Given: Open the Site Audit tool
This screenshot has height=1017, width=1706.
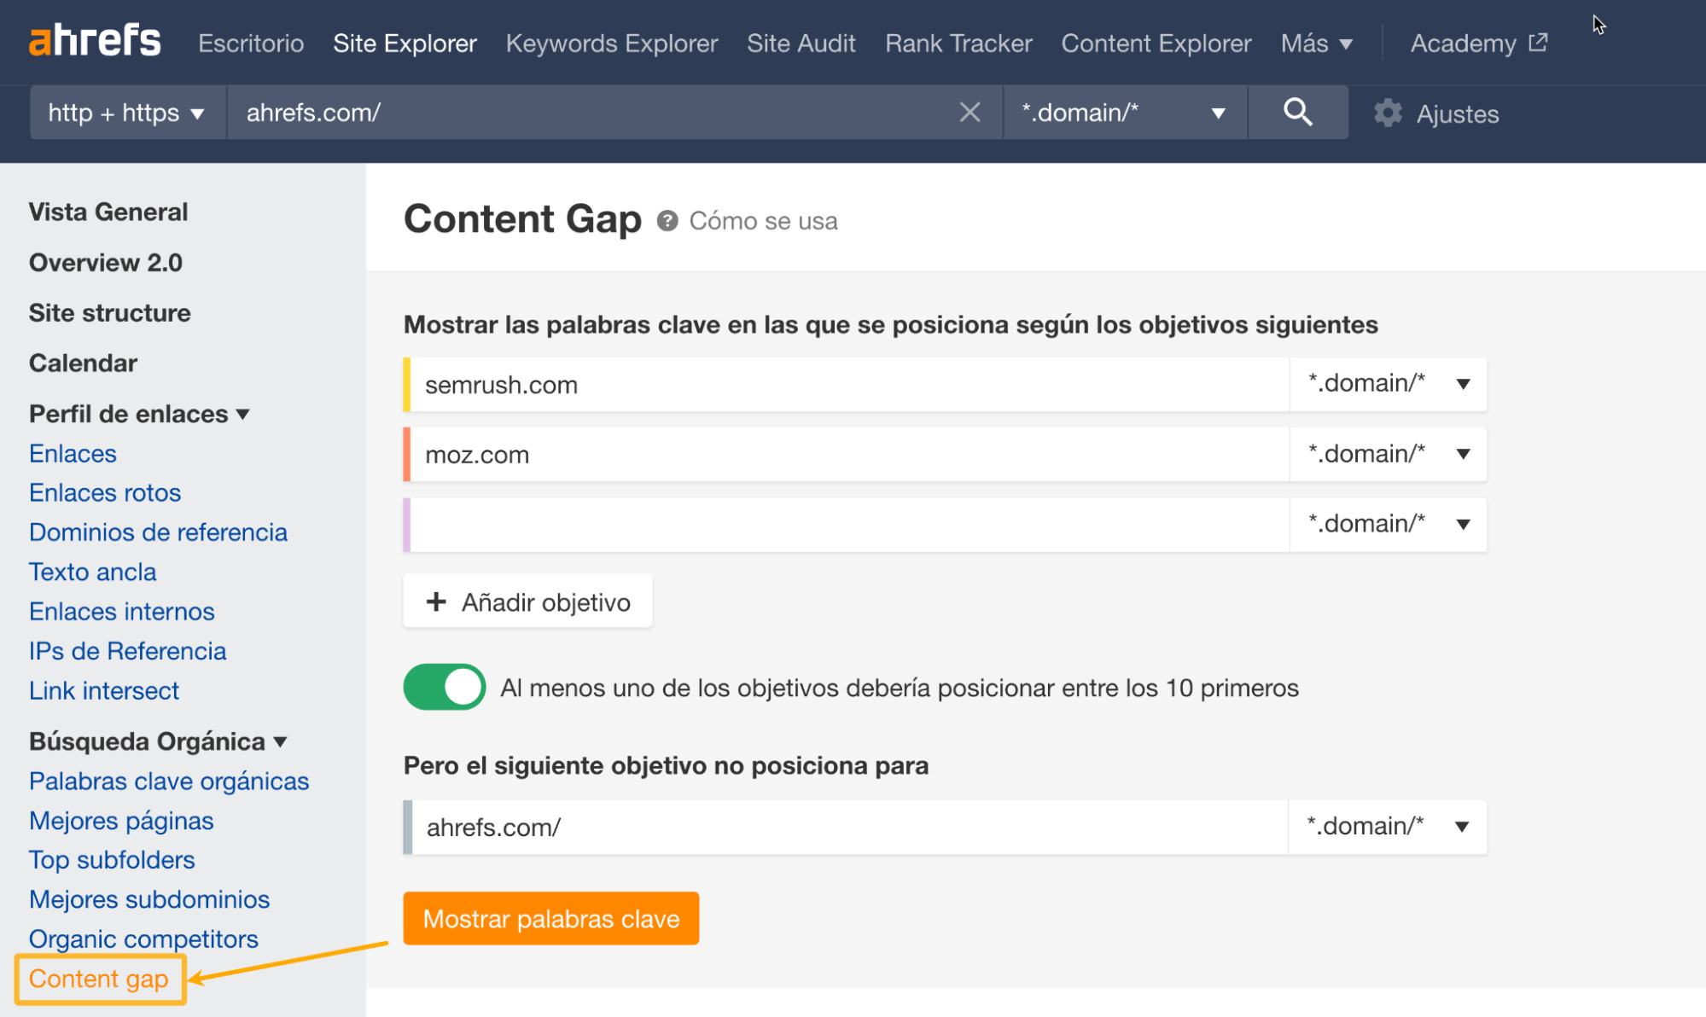Looking at the screenshot, I should click(x=801, y=43).
